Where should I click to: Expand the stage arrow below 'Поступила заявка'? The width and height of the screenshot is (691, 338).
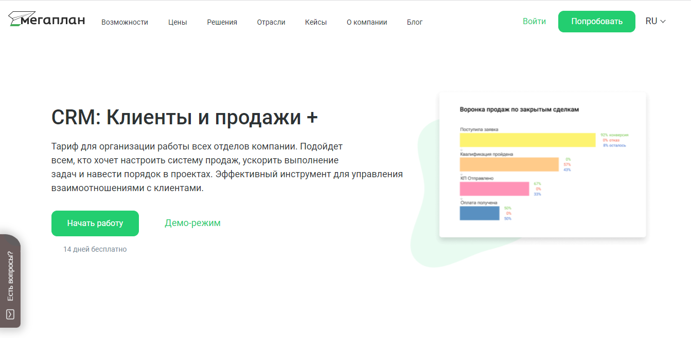[x=462, y=149]
